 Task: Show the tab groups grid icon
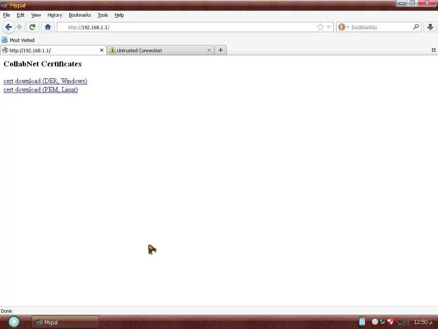click(434, 50)
